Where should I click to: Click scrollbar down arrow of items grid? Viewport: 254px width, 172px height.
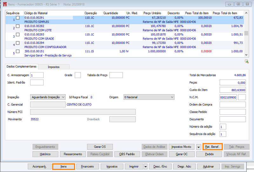tap(246, 55)
